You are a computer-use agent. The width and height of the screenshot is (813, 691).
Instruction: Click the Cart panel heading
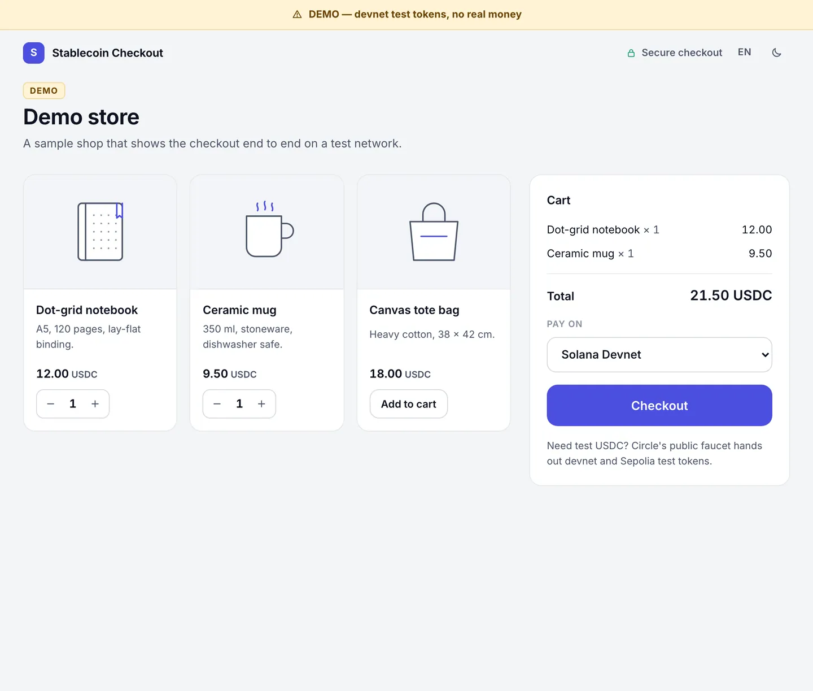tap(559, 201)
